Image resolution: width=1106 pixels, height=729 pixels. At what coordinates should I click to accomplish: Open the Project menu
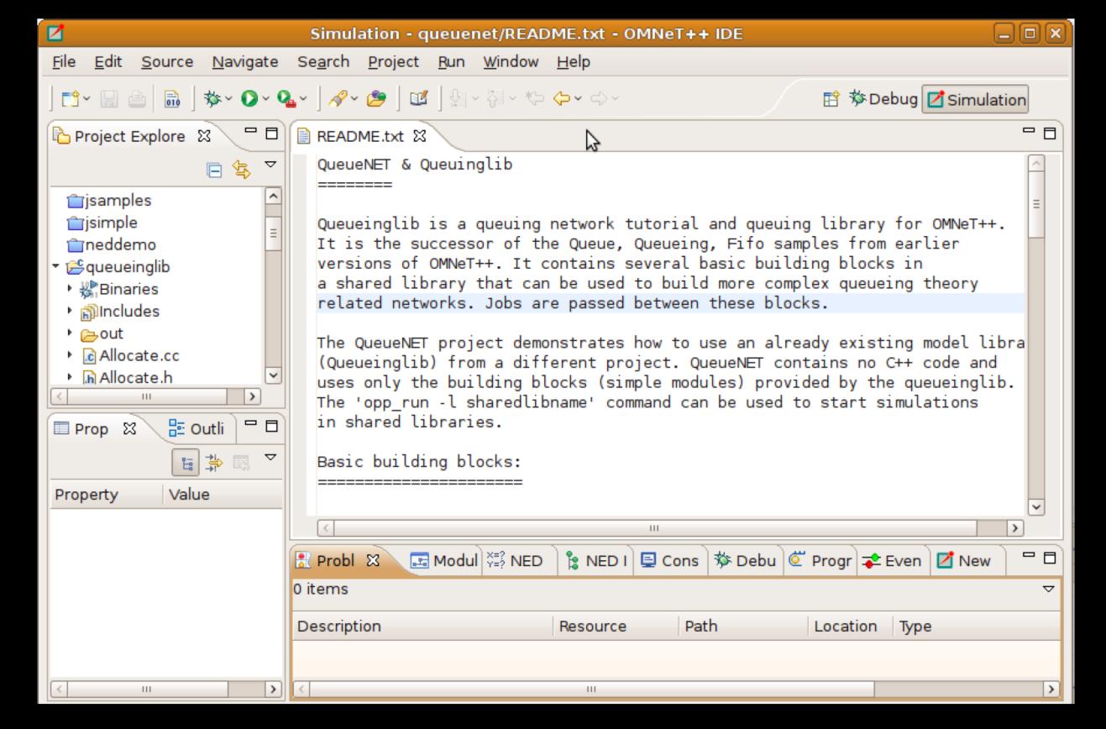click(393, 62)
